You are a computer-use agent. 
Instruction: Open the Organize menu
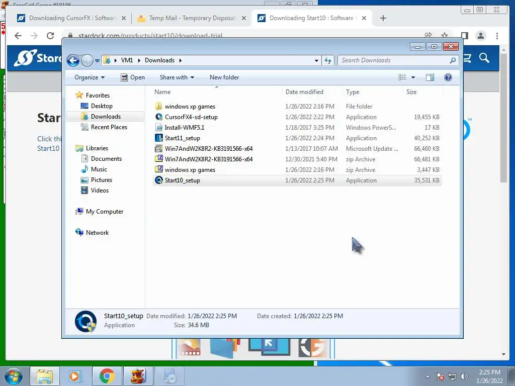click(90, 77)
